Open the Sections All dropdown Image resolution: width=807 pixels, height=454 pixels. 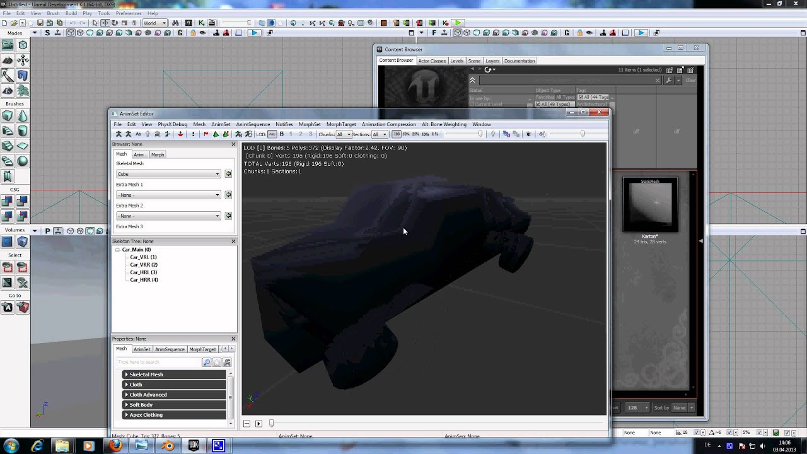379,134
